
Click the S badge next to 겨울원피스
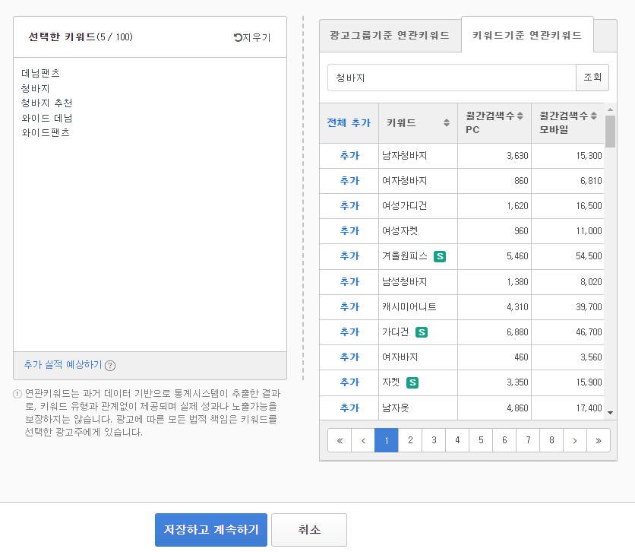[x=439, y=256]
